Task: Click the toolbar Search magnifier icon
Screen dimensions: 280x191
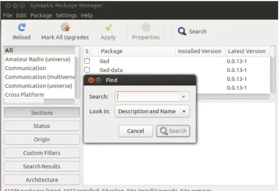Action: [x=182, y=31]
